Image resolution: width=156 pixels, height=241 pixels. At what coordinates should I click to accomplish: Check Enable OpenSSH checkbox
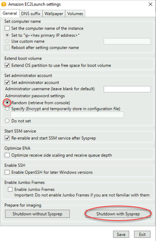(7, 172)
